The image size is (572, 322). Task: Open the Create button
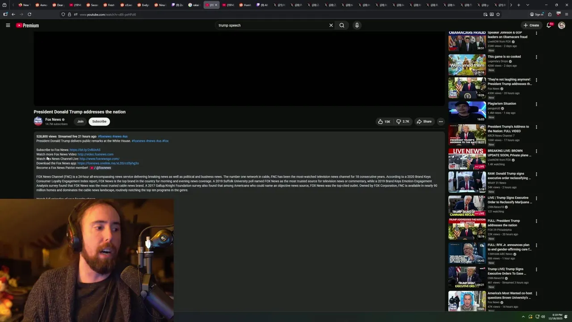(x=531, y=25)
